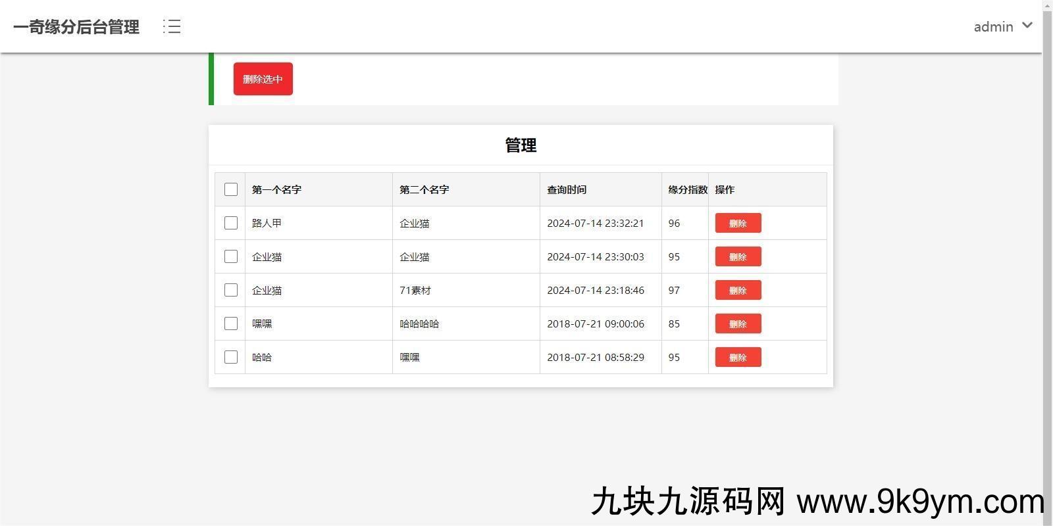Screen dimensions: 1053x526
Task: Click the 缘分指数 column header
Action: (687, 189)
